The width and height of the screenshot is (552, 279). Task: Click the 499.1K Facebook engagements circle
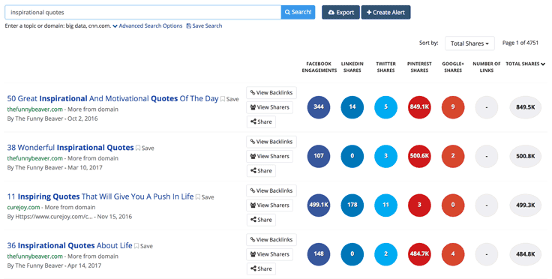(319, 205)
